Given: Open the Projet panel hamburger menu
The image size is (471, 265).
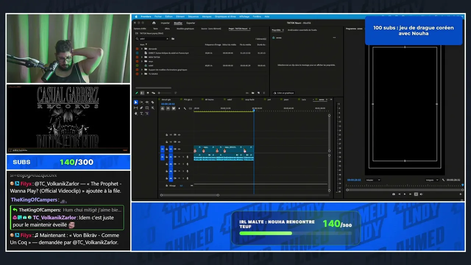Looking at the screenshot, I should [250, 29].
